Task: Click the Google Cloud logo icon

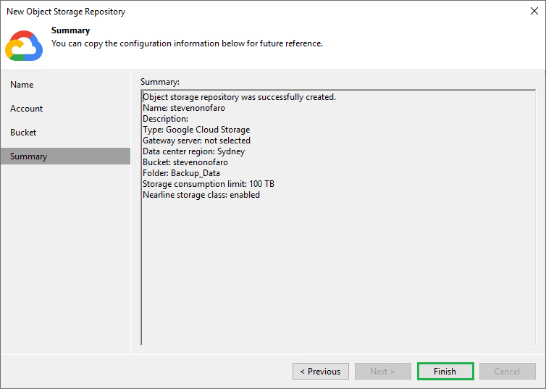Action: pyautogui.click(x=24, y=45)
